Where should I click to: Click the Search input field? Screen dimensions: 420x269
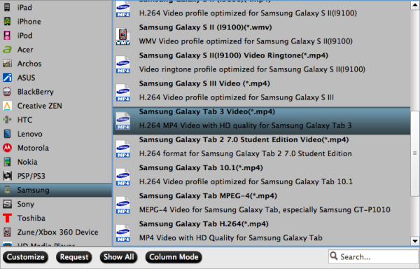click(x=373, y=256)
